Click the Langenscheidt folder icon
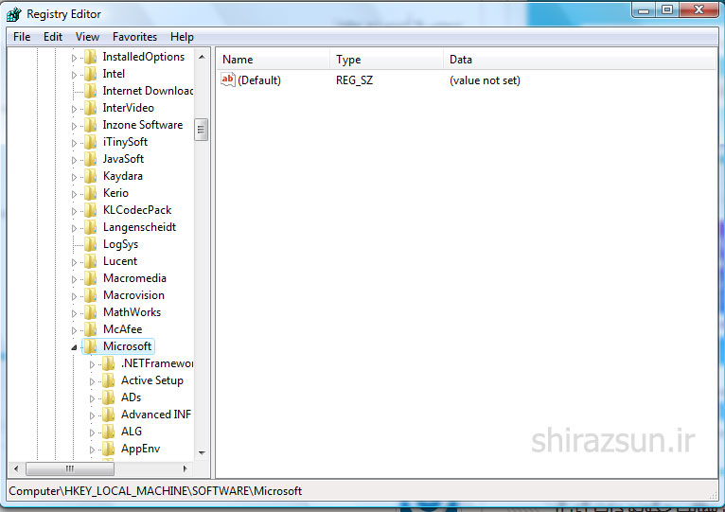This screenshot has height=512, width=725. click(91, 227)
